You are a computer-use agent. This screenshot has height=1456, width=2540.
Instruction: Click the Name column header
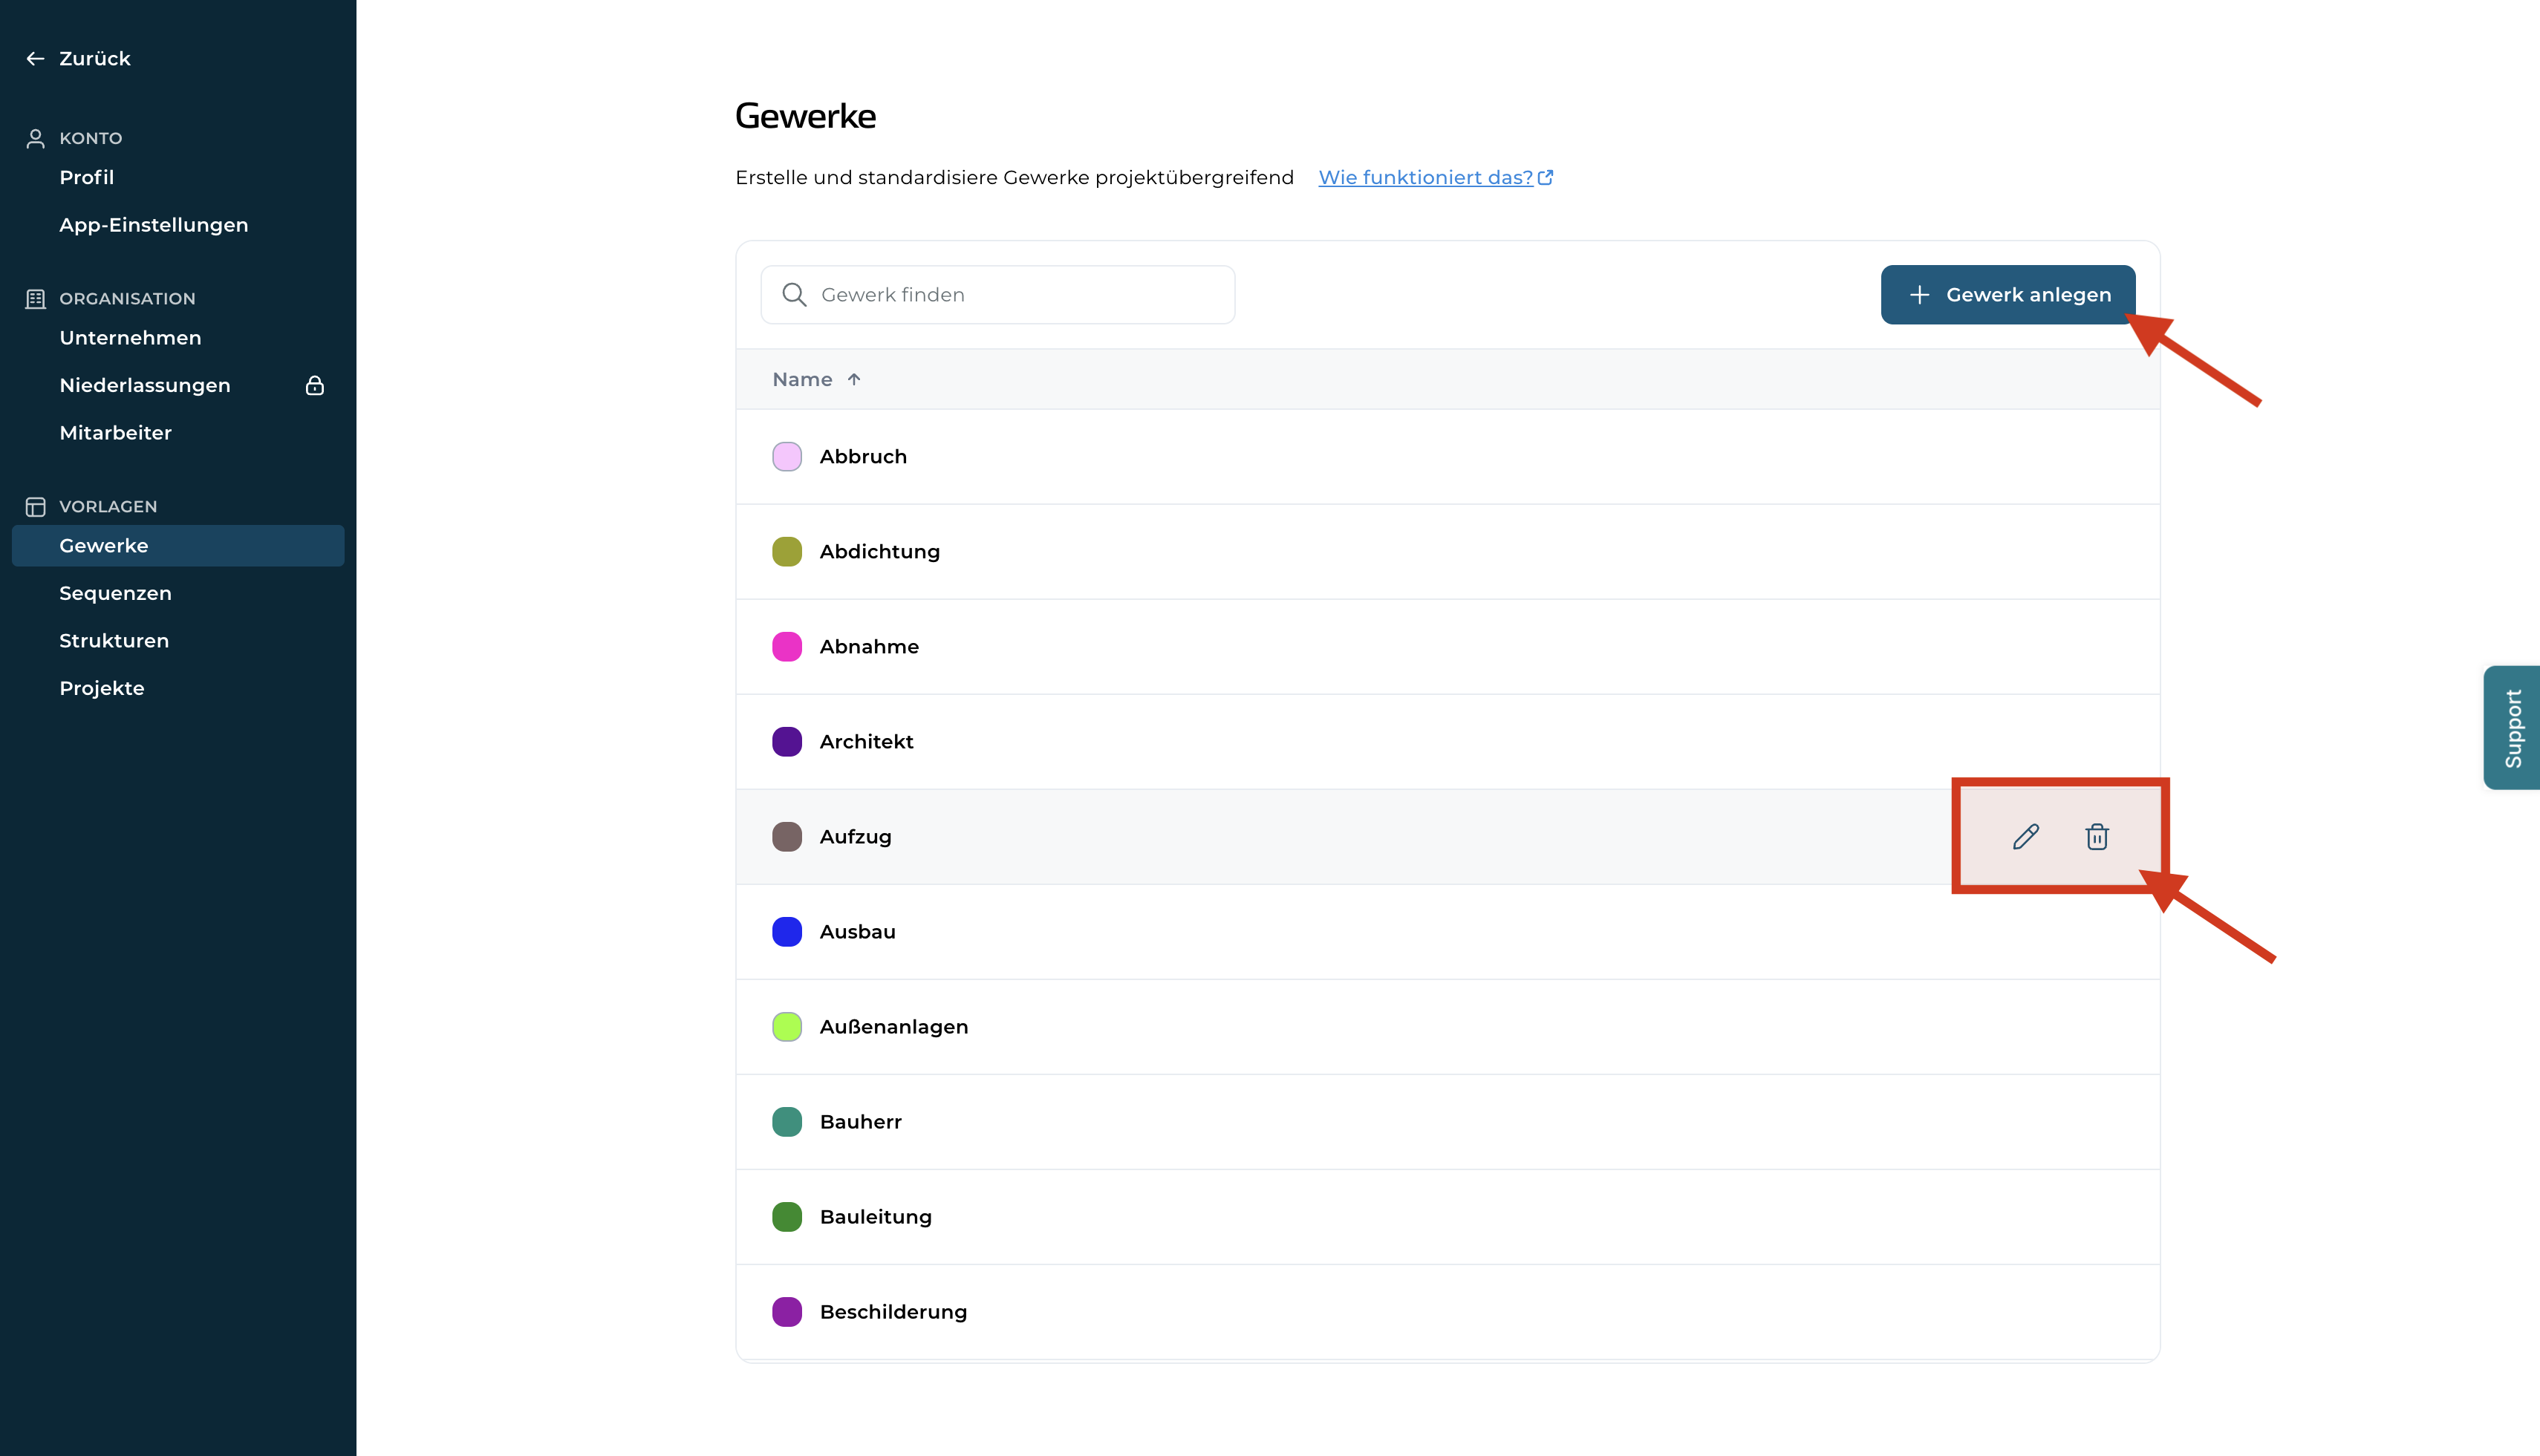[803, 380]
